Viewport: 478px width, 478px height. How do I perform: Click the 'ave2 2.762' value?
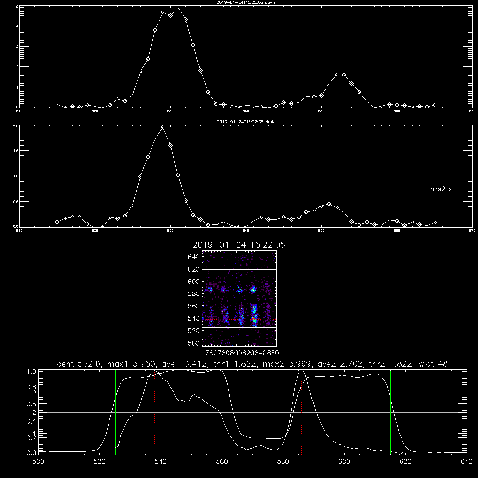point(341,364)
